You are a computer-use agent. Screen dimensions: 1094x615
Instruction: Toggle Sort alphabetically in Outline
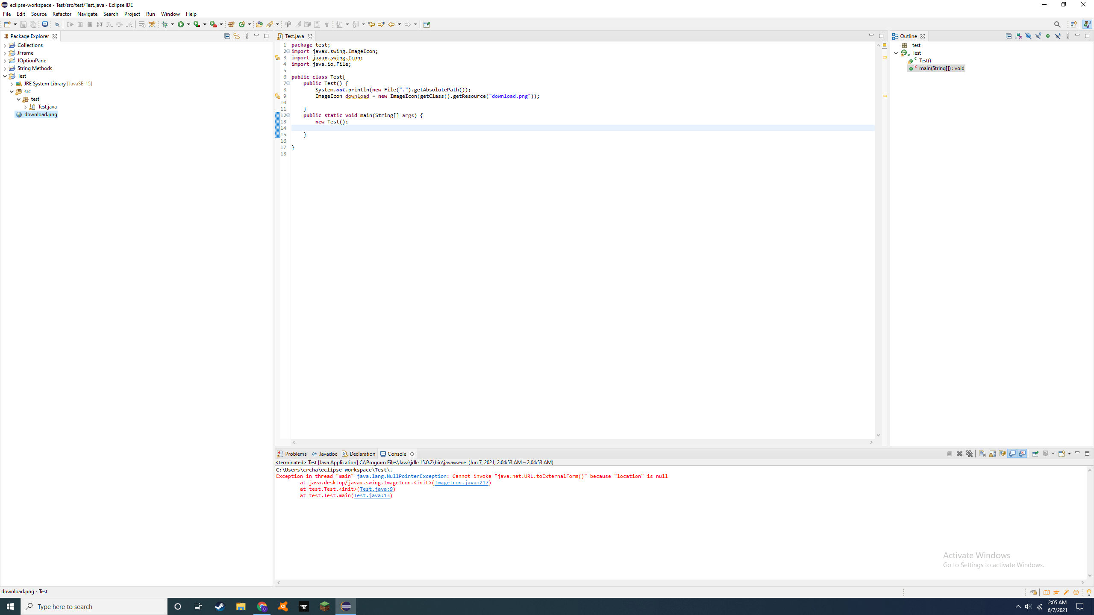coord(1018,36)
